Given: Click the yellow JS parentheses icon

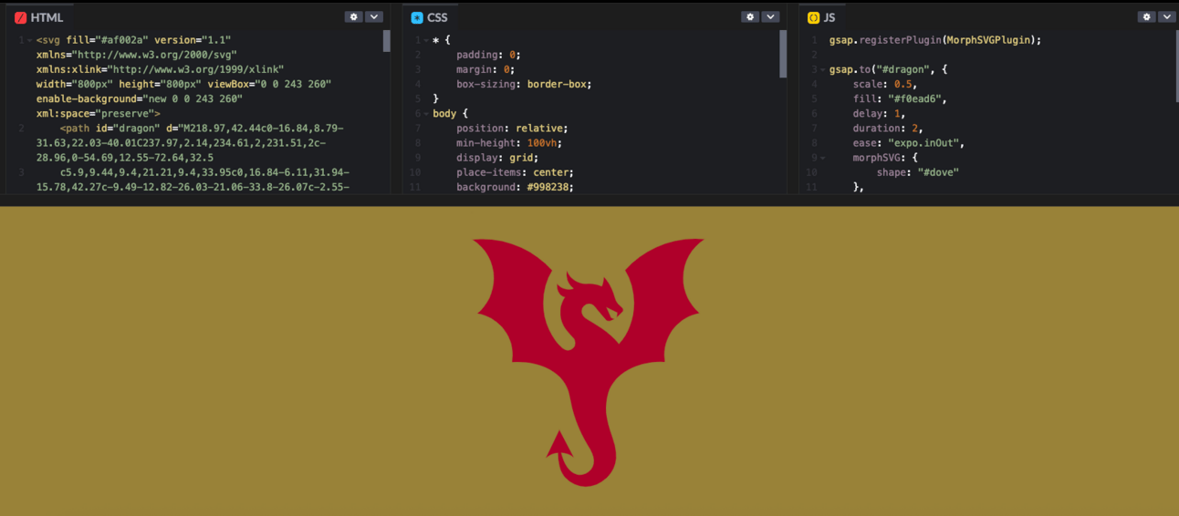Looking at the screenshot, I should click(x=813, y=17).
